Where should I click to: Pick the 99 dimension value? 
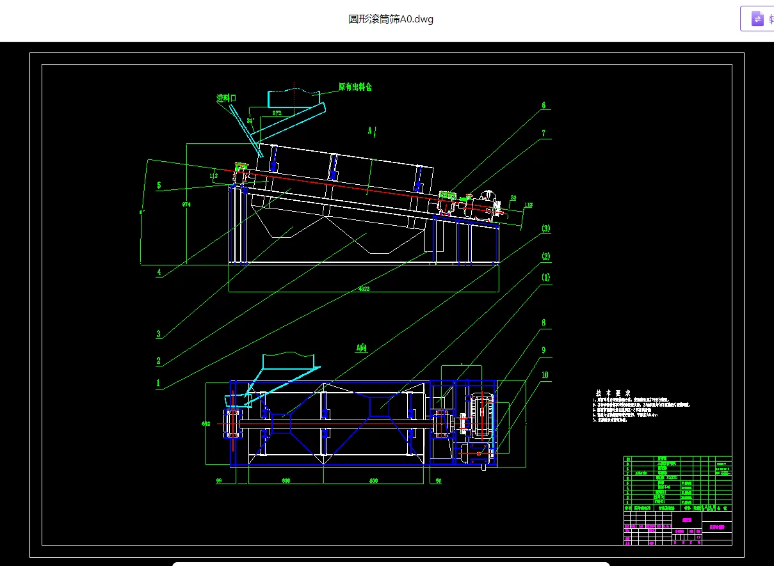tap(218, 480)
